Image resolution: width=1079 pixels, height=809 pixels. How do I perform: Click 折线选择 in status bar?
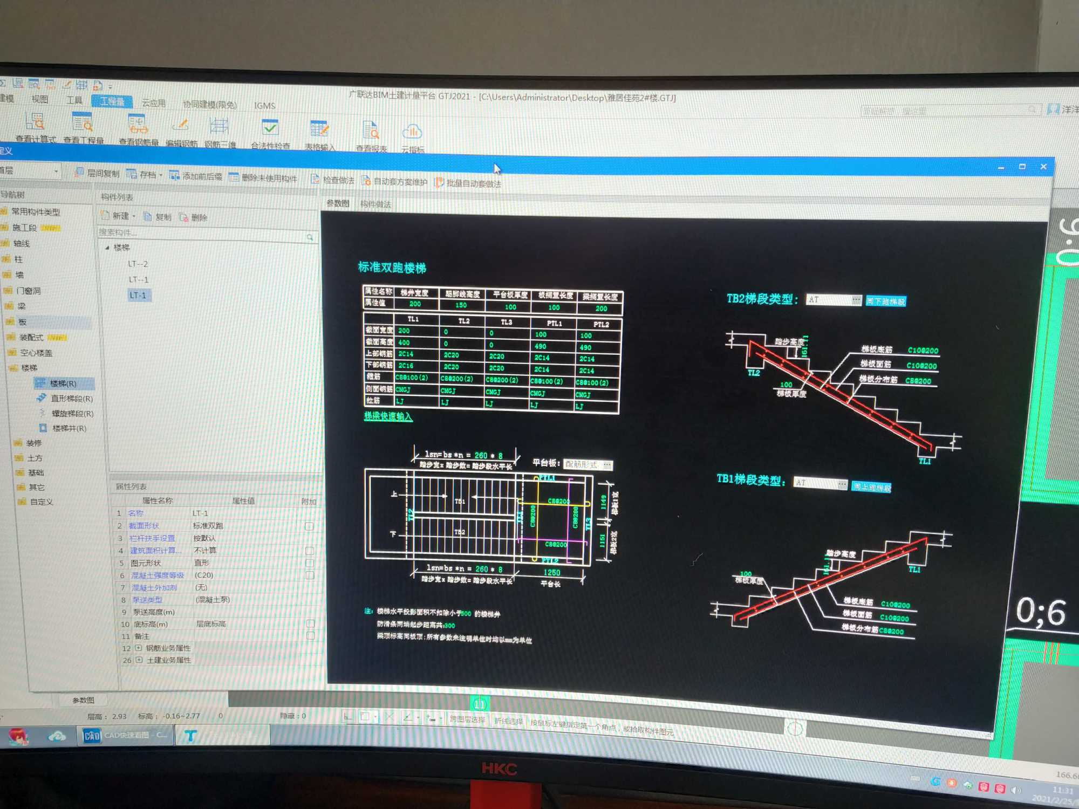point(509,721)
